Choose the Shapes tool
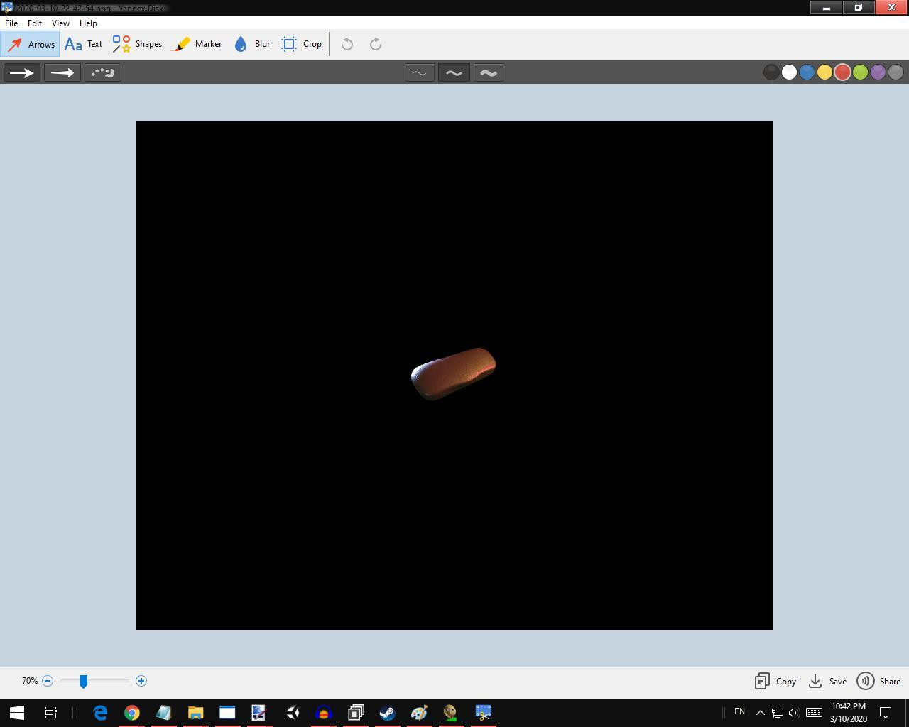909x727 pixels. click(137, 44)
